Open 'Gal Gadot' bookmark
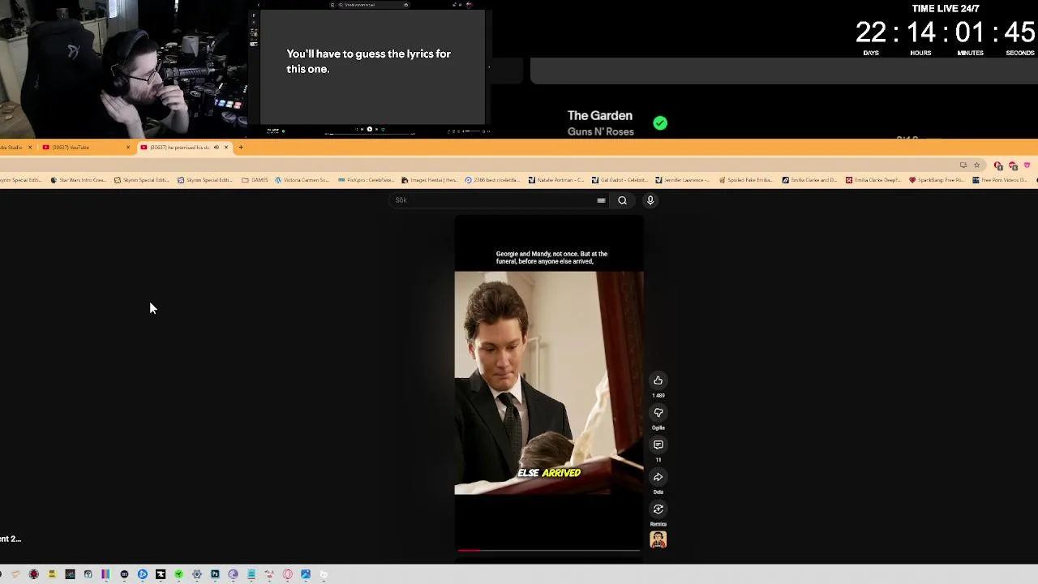This screenshot has height=584, width=1038. pos(620,180)
